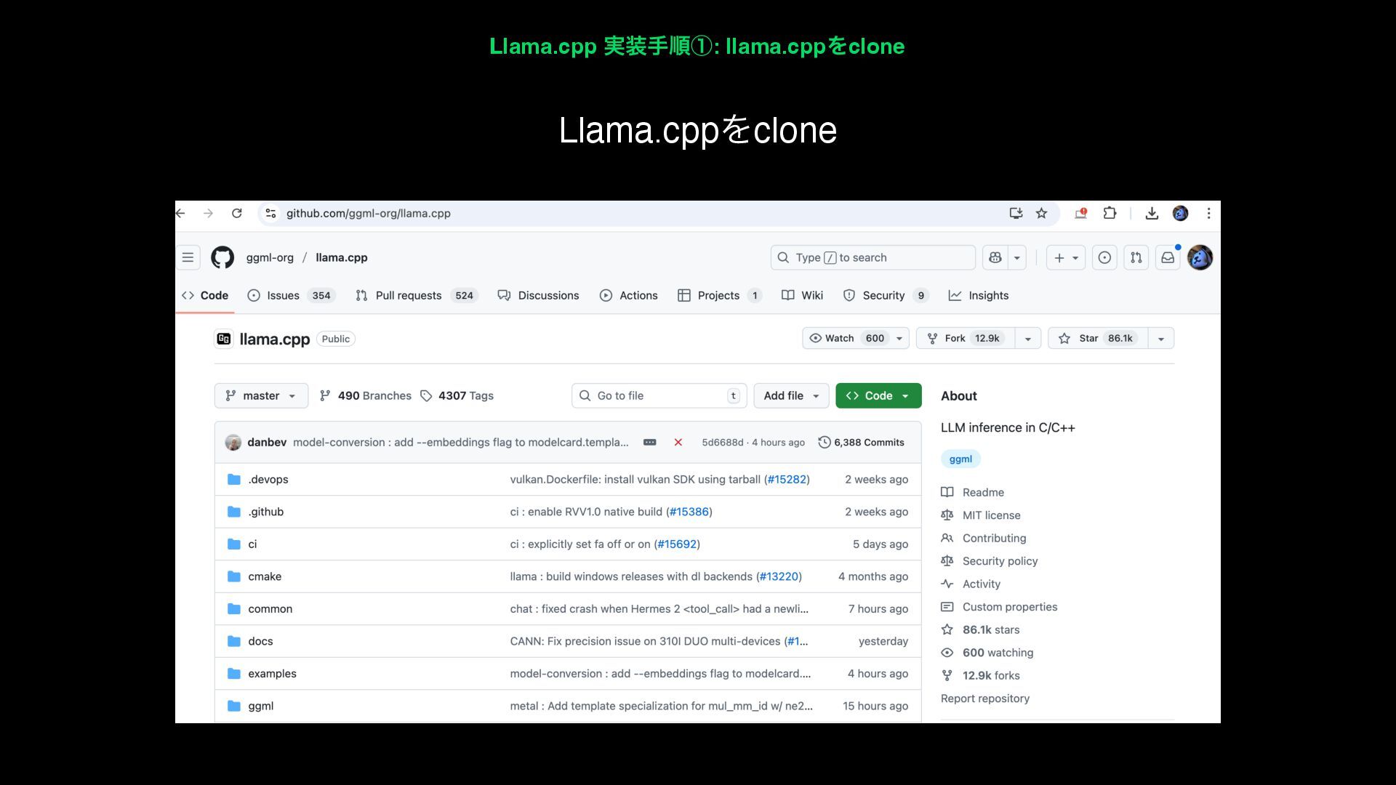Open Star lists dropdown arrow
Image resolution: width=1396 pixels, height=785 pixels.
1161,338
